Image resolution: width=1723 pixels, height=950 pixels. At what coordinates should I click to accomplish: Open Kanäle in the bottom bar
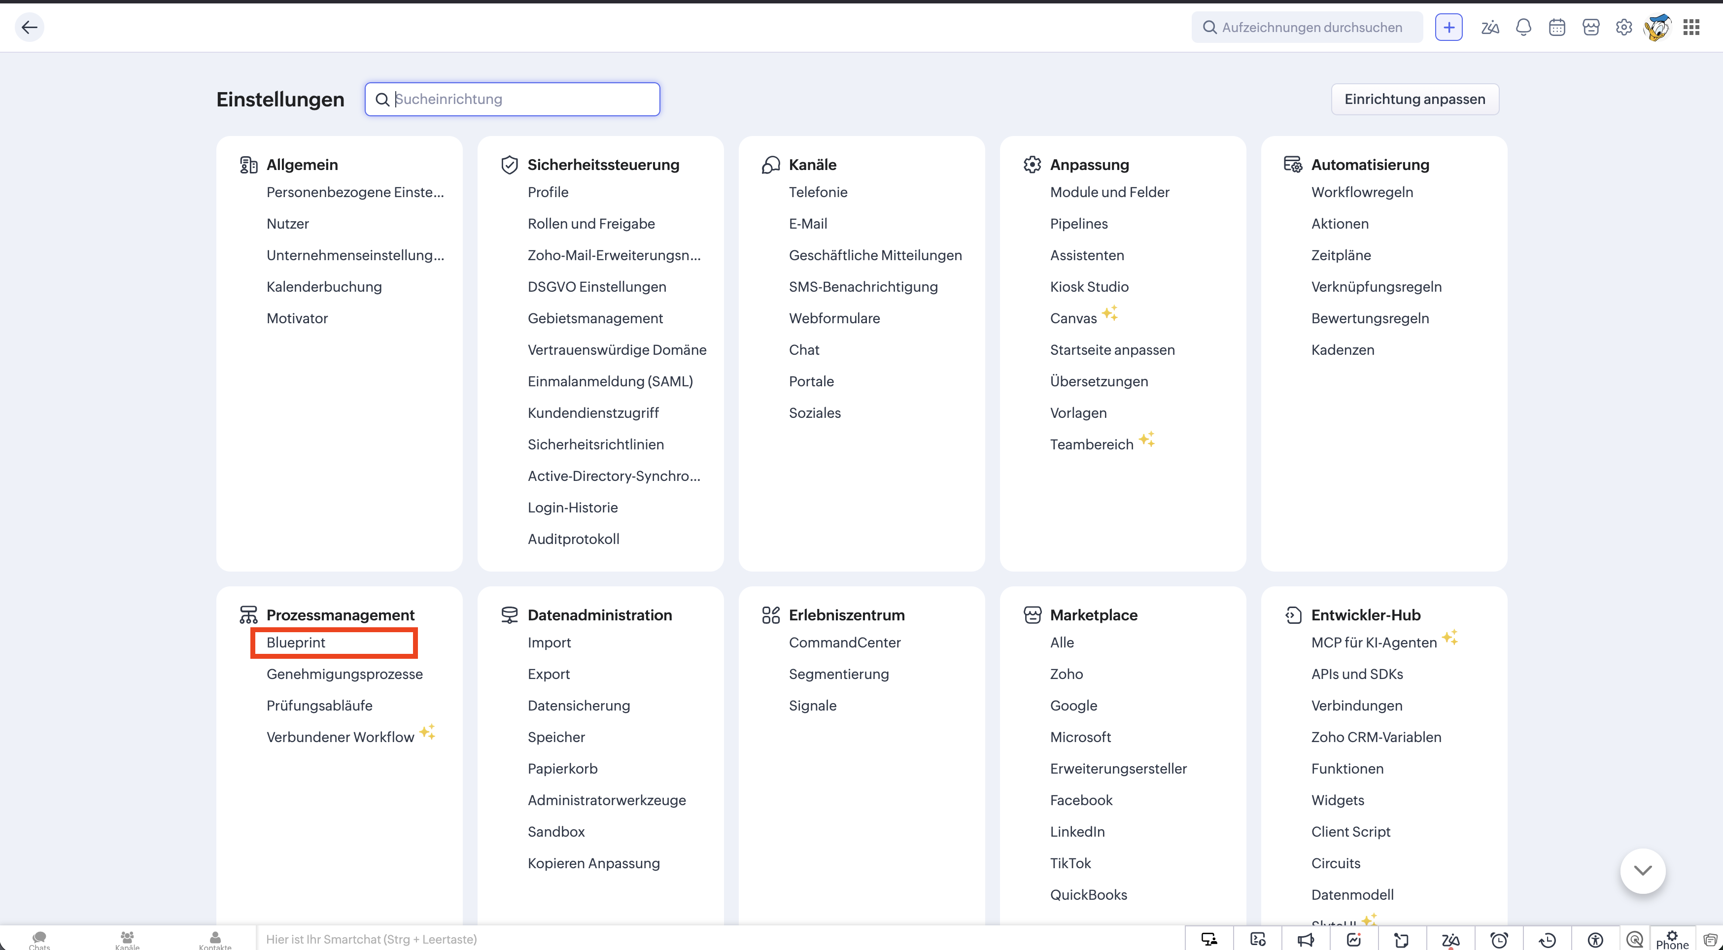click(x=127, y=940)
